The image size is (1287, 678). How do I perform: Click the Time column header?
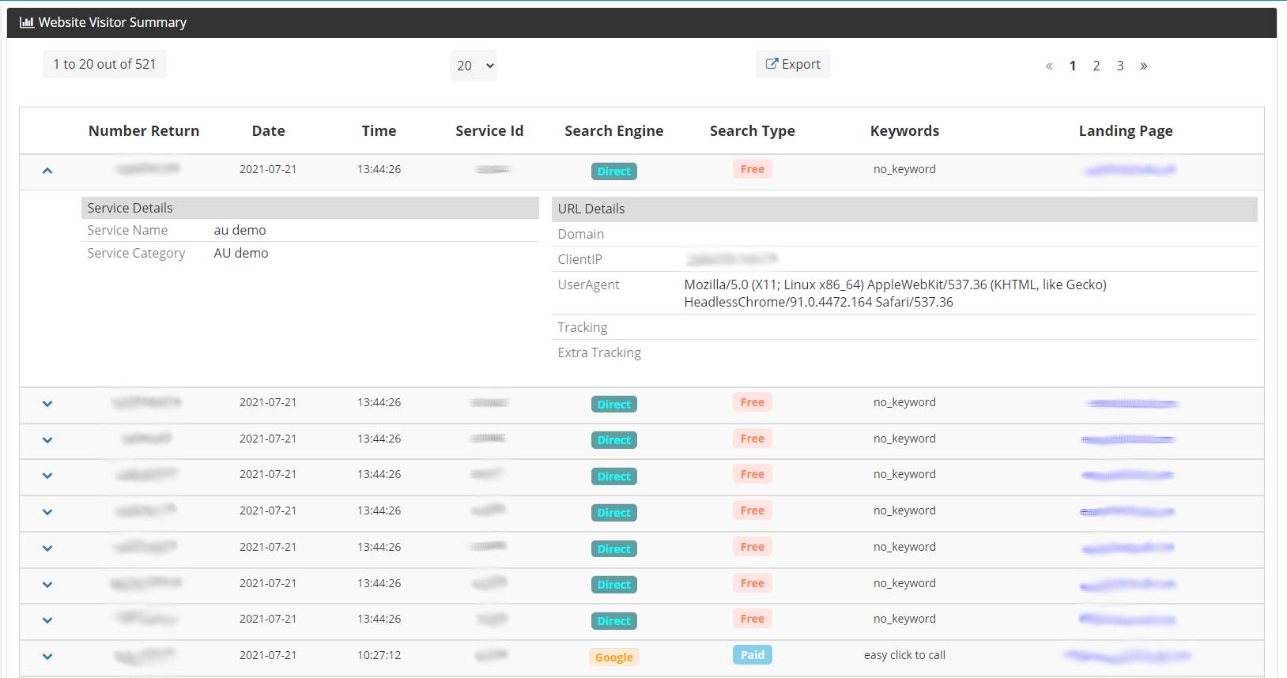coord(379,131)
